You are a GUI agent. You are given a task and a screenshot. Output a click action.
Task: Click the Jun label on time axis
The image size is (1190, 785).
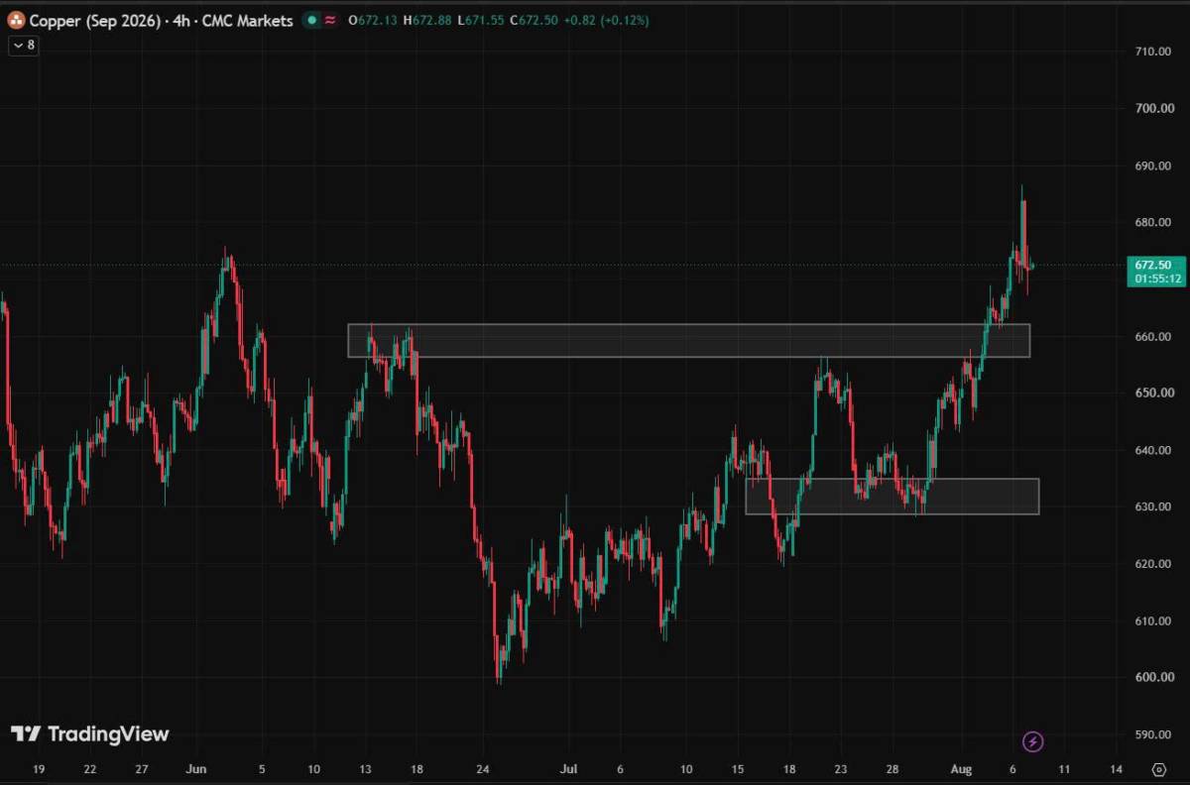196,769
